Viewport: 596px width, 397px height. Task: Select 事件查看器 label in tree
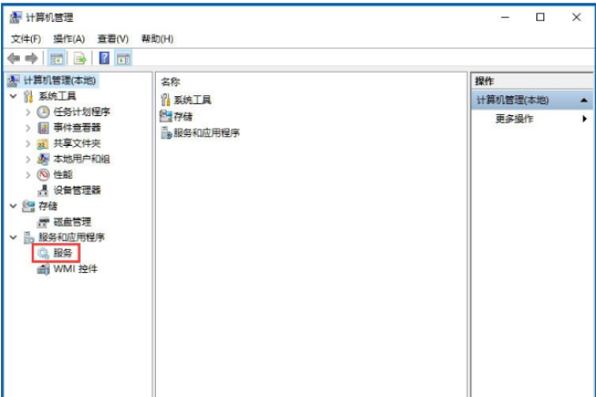click(77, 128)
